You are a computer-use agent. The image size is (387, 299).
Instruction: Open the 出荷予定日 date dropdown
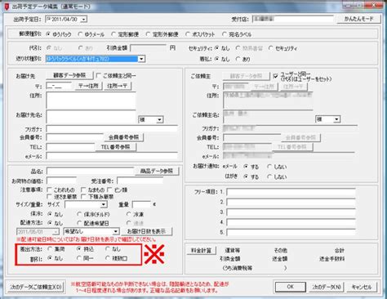click(x=84, y=20)
